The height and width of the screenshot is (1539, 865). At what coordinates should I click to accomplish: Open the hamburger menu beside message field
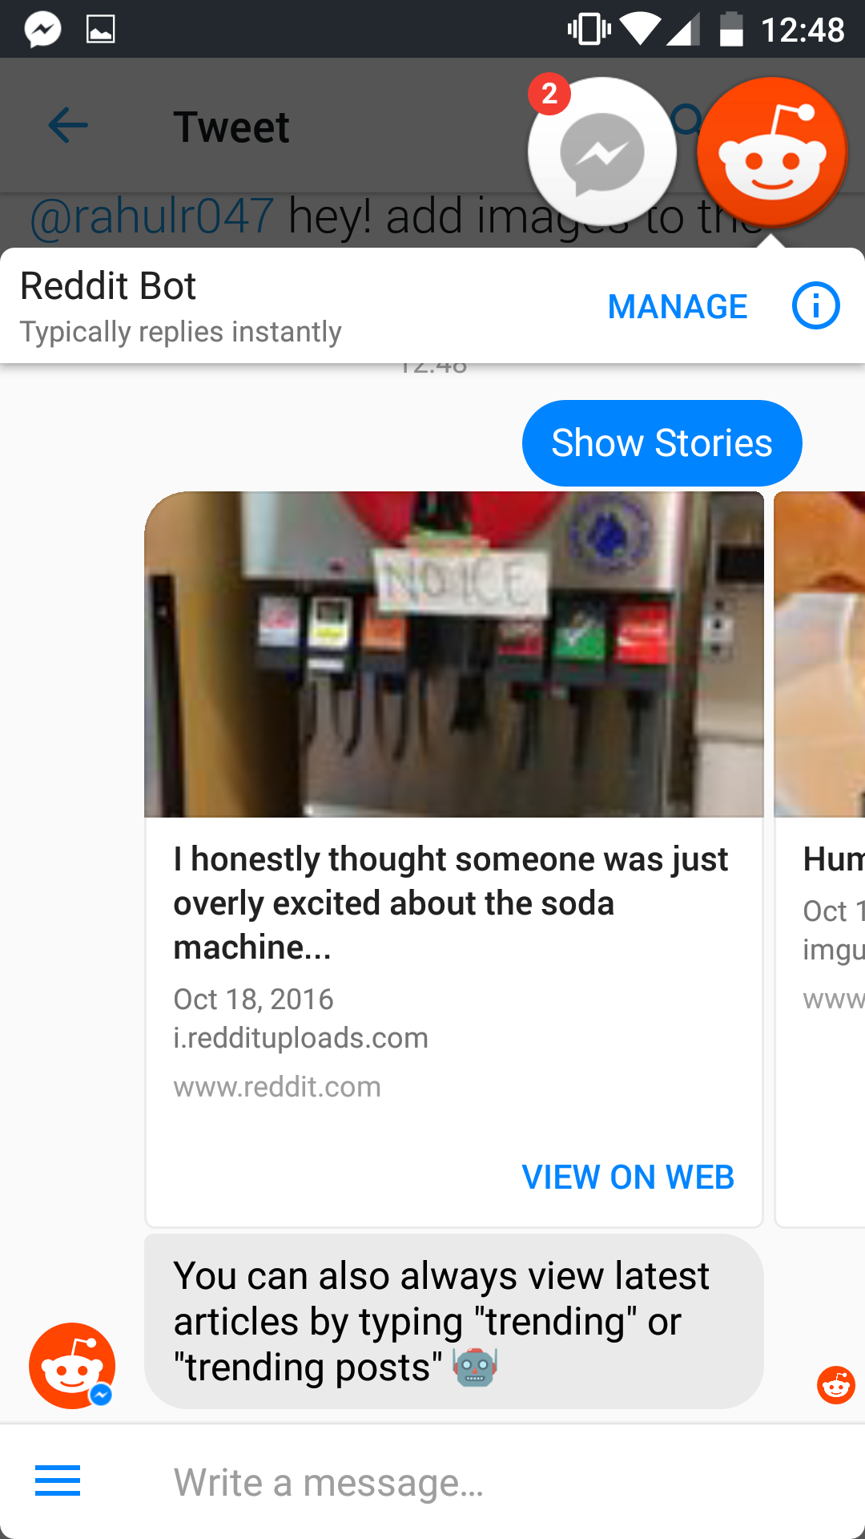click(x=58, y=1480)
